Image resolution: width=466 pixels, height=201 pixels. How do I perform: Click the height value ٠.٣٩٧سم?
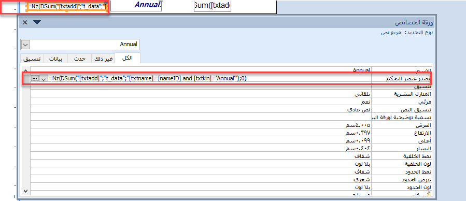point(358,133)
